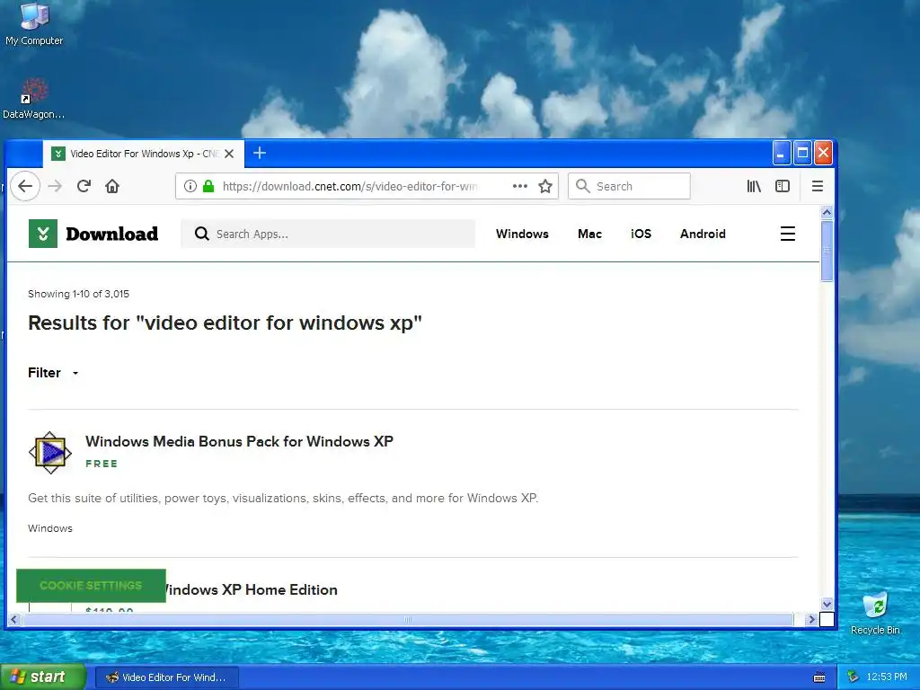Reload the current page
The height and width of the screenshot is (690, 920).
pos(84,186)
